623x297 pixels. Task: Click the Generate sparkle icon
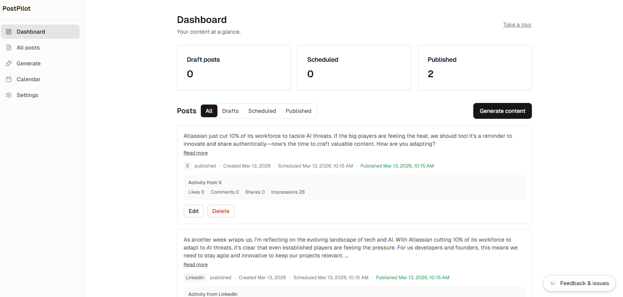click(x=9, y=63)
